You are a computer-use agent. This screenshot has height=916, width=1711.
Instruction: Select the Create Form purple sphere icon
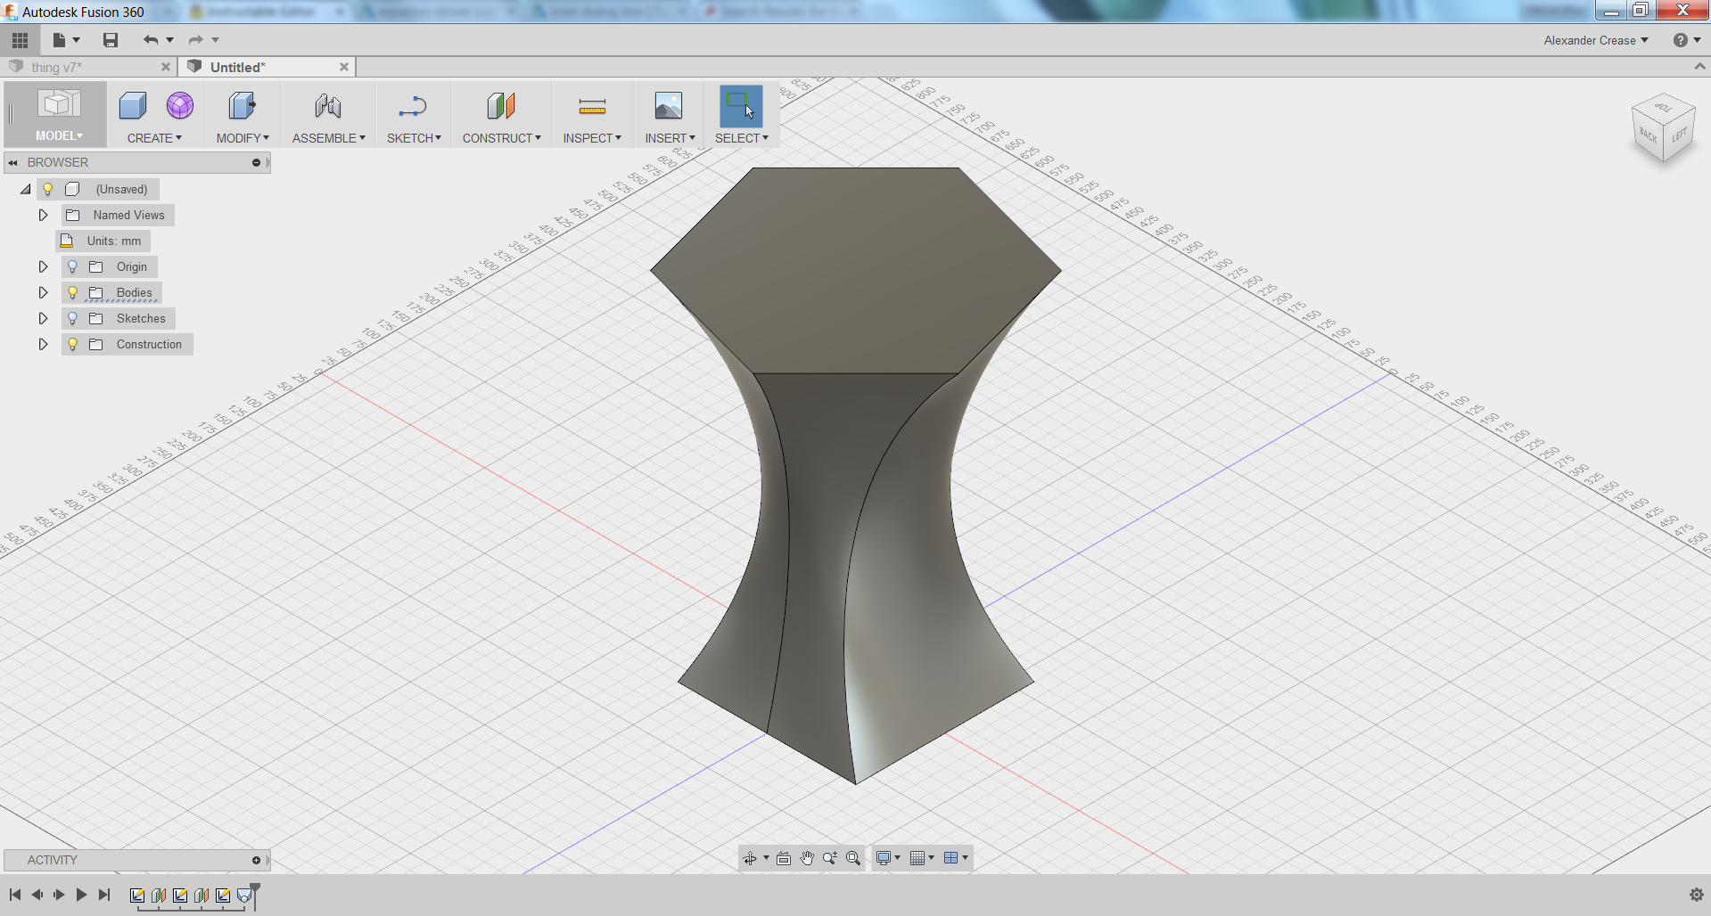[180, 106]
